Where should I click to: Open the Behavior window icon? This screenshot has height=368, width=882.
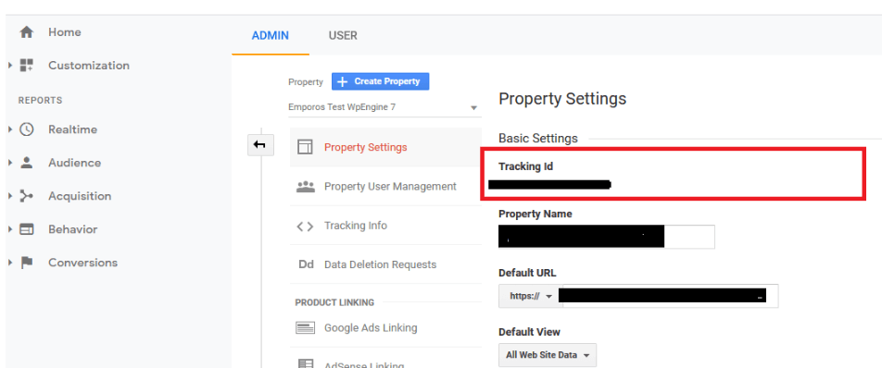click(x=27, y=229)
